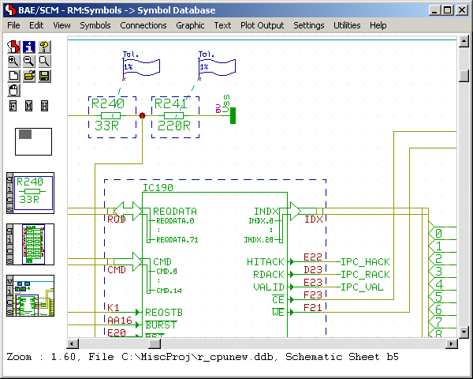473x379 pixels.
Task: Click the zoom in magnifier icon
Action: coord(13,61)
